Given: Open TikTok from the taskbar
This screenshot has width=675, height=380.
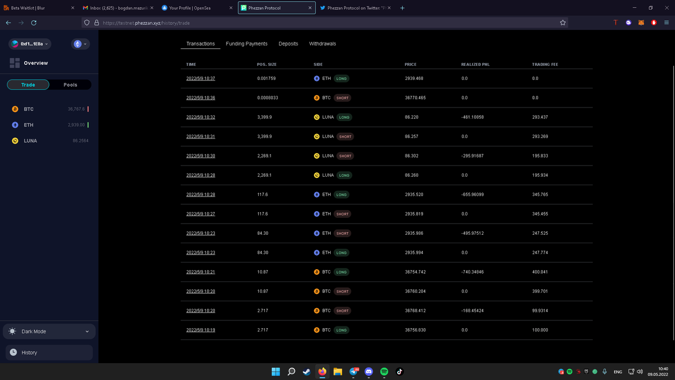Looking at the screenshot, I should 400,372.
